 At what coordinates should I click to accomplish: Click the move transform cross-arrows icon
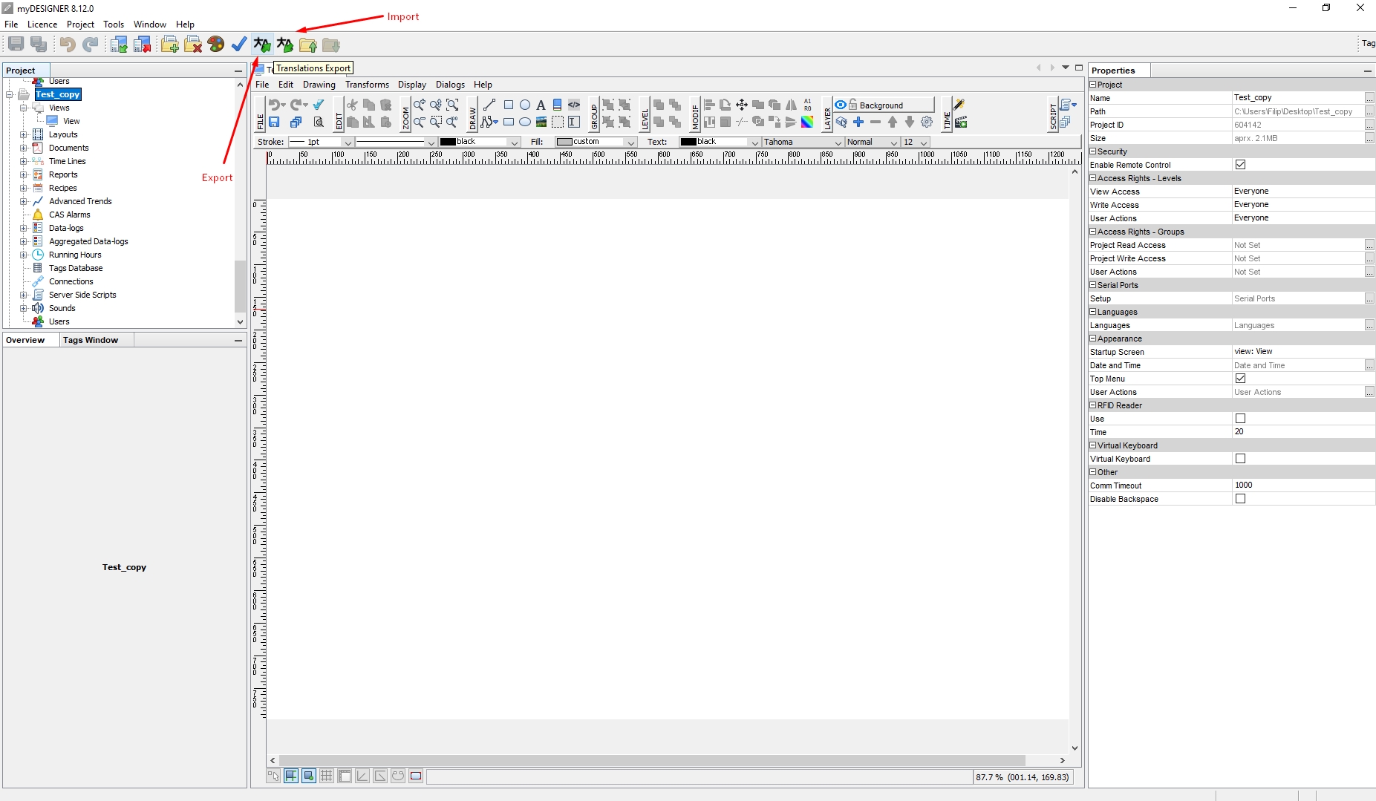pyautogui.click(x=742, y=105)
